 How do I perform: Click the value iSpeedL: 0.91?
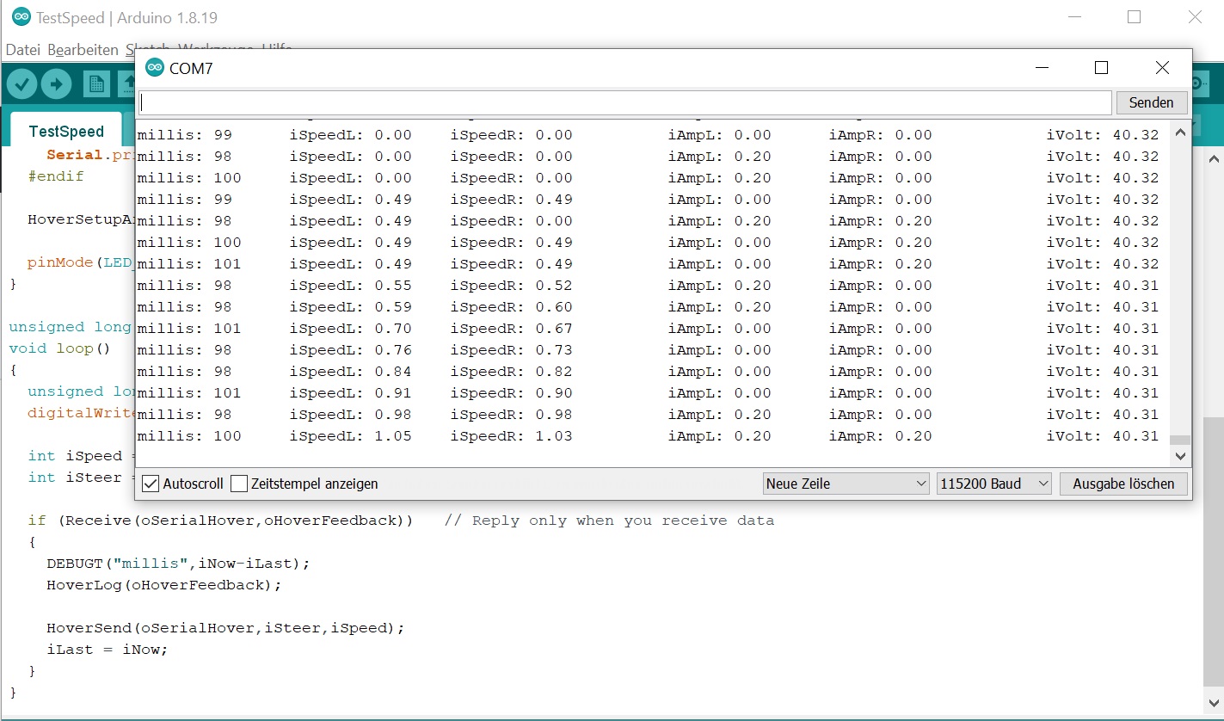point(350,393)
